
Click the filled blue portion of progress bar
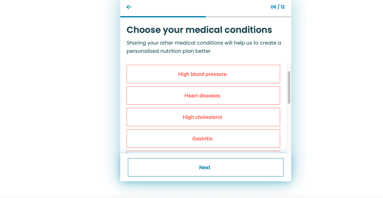[163, 16]
